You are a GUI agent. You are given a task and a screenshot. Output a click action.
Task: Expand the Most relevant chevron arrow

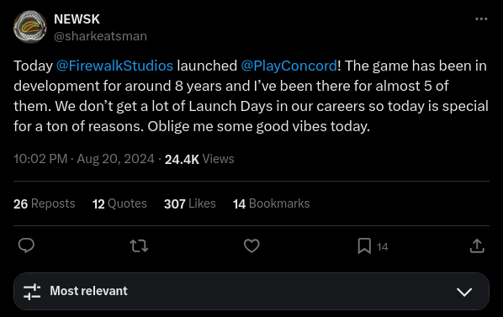coord(464,292)
